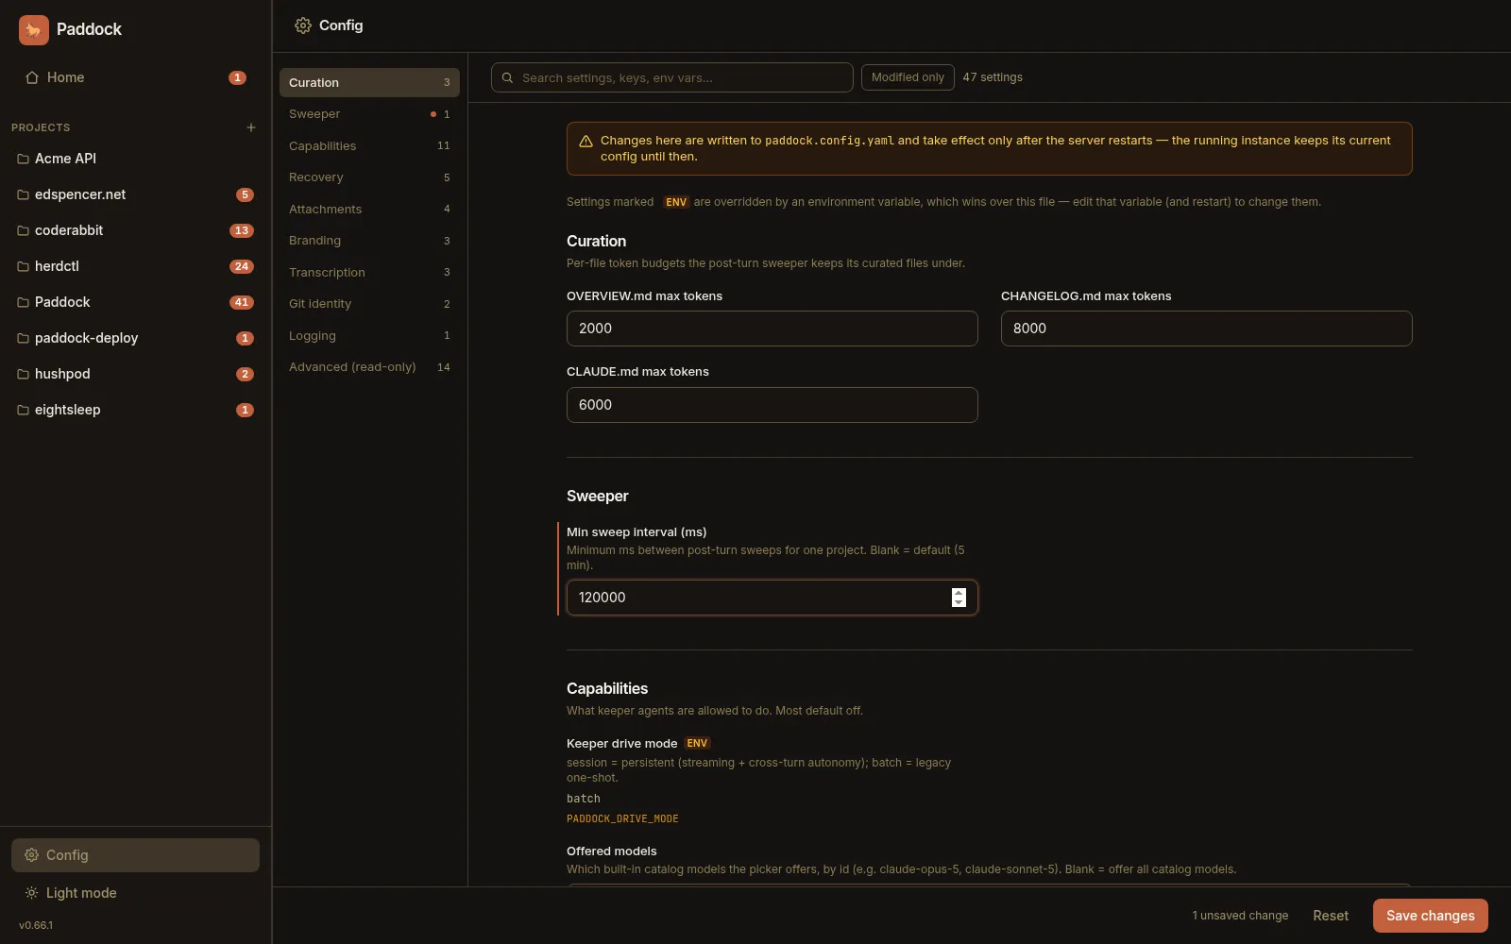
Task: Open the Advanced (read-only) section
Action: coord(369,367)
